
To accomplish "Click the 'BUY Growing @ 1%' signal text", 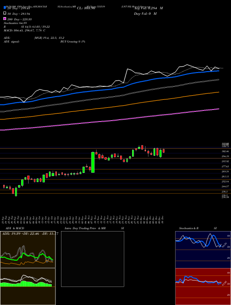I will 73,42.
